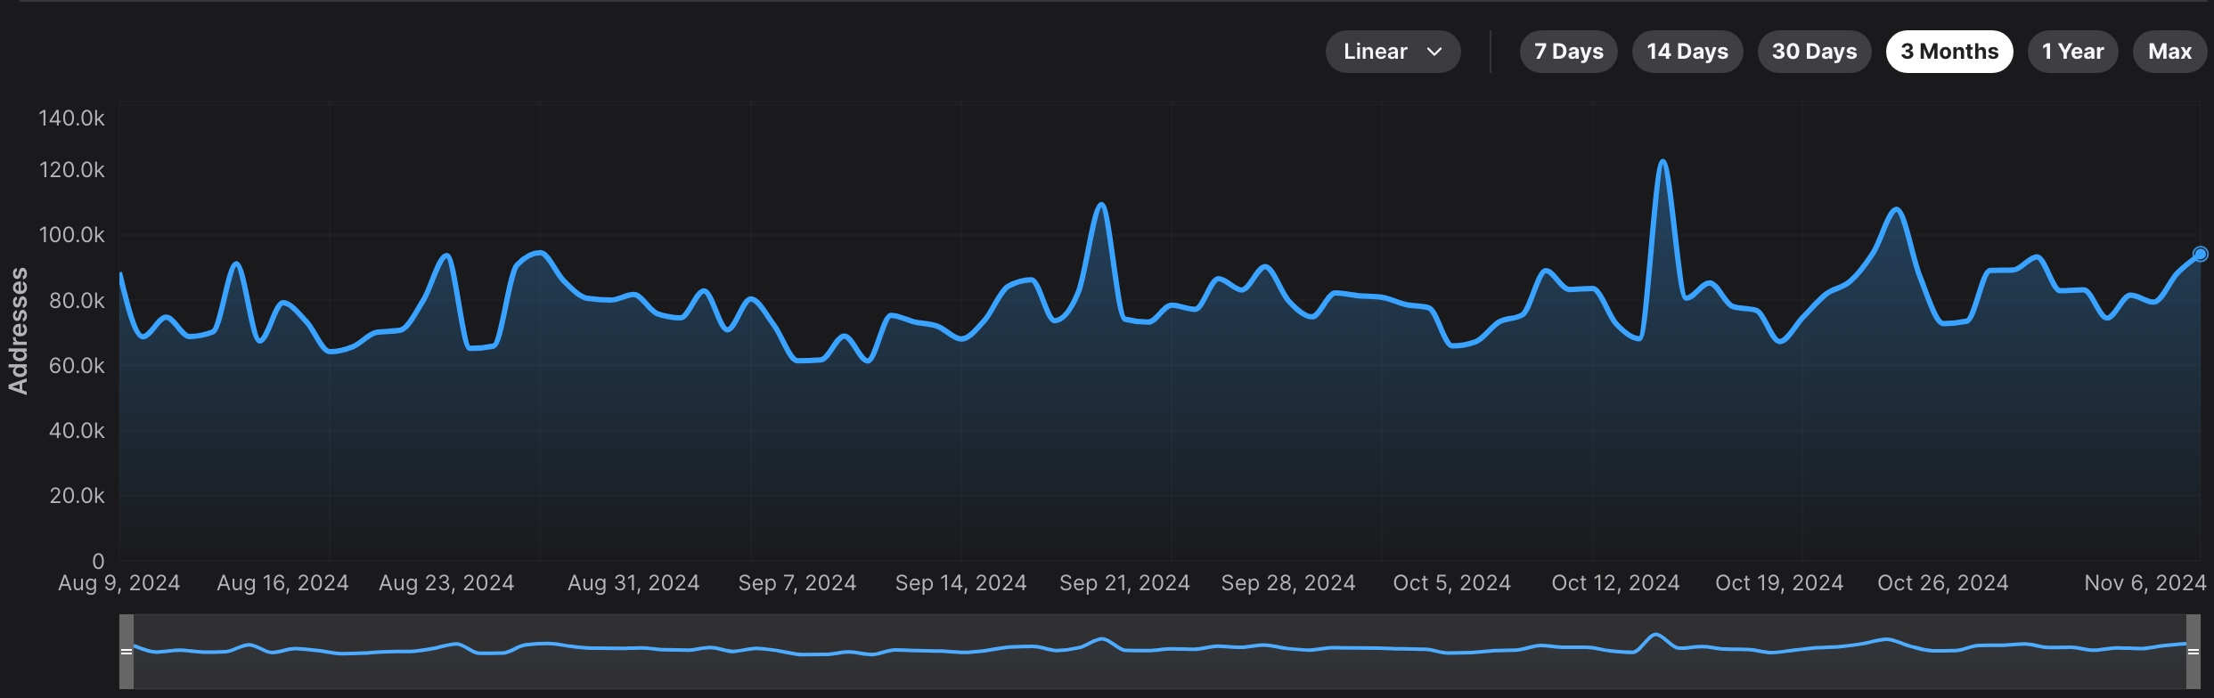Click the right range slider handle
Screen dimensions: 2214x698
[2194, 652]
